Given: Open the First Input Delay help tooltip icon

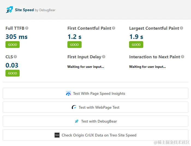Looking at the screenshot, I should pyautogui.click(x=104, y=57).
